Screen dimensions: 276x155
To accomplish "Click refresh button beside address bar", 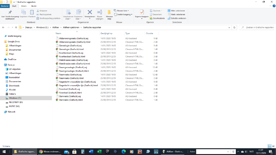I will tap(234, 27).
